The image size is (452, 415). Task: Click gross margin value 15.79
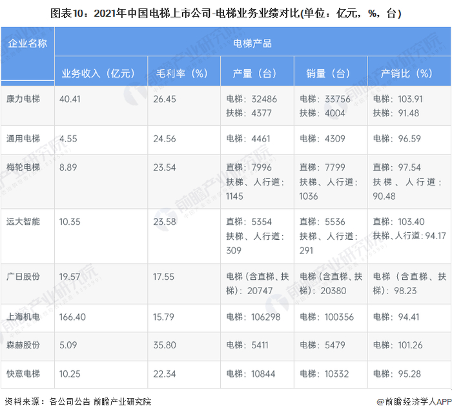[163, 317]
